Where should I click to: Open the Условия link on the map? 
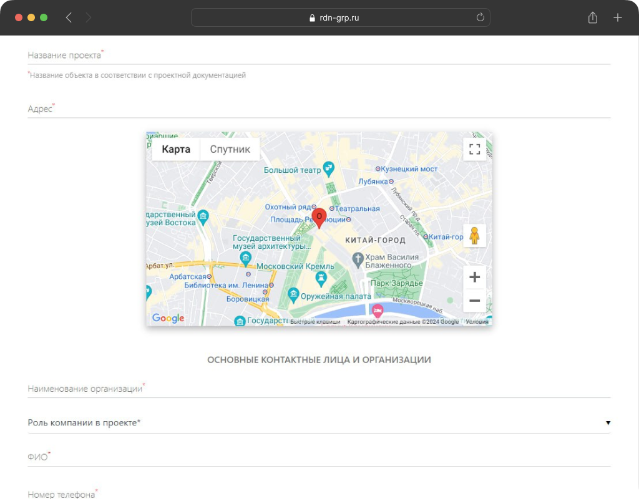coord(477,322)
